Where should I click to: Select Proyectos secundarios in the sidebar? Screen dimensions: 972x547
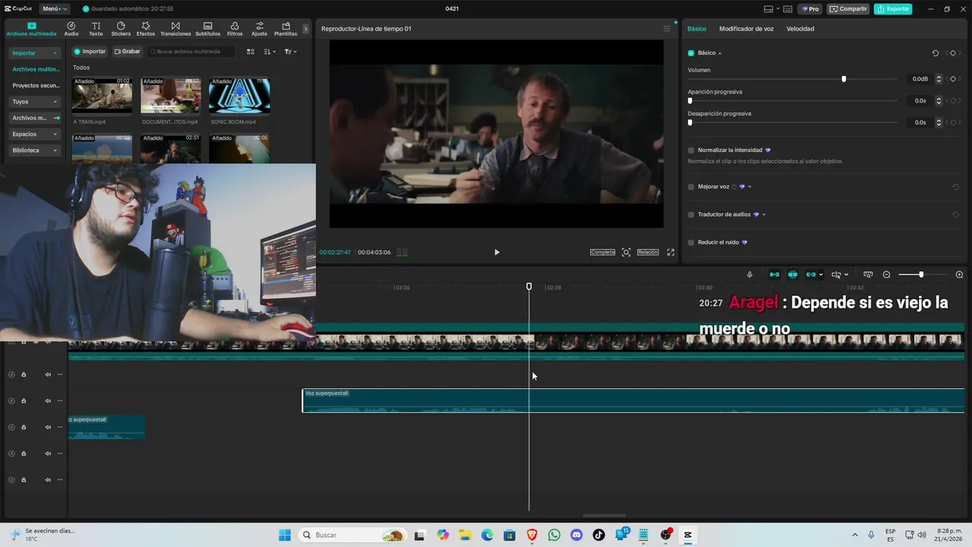[35, 86]
